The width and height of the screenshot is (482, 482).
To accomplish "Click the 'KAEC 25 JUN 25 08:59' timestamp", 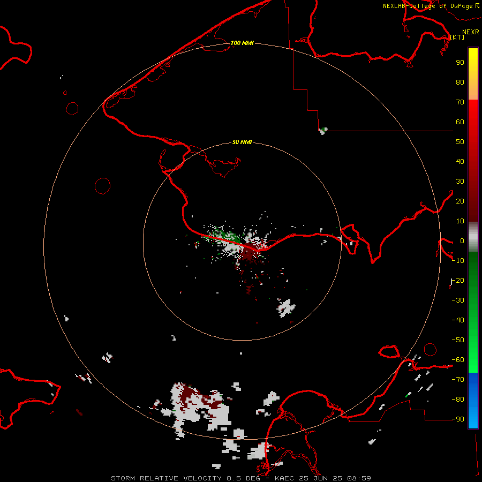I will pyautogui.click(x=323, y=478).
